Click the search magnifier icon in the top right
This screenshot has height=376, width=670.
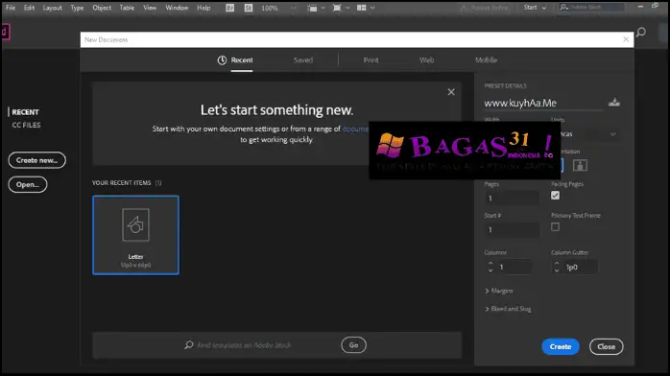pyautogui.click(x=640, y=32)
